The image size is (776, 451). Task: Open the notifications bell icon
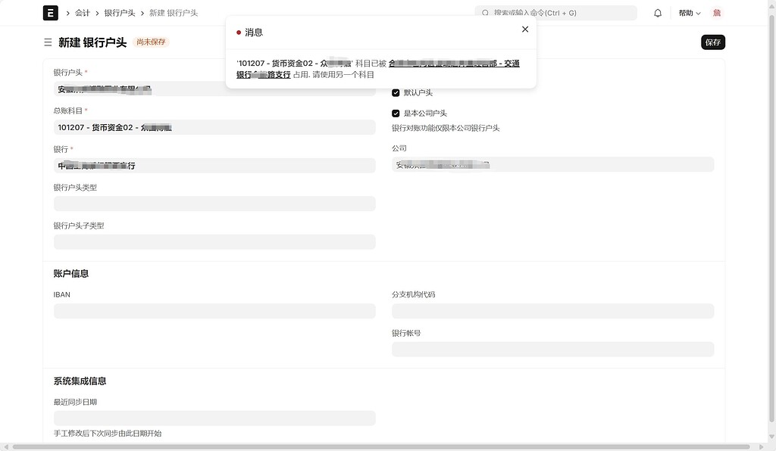658,13
